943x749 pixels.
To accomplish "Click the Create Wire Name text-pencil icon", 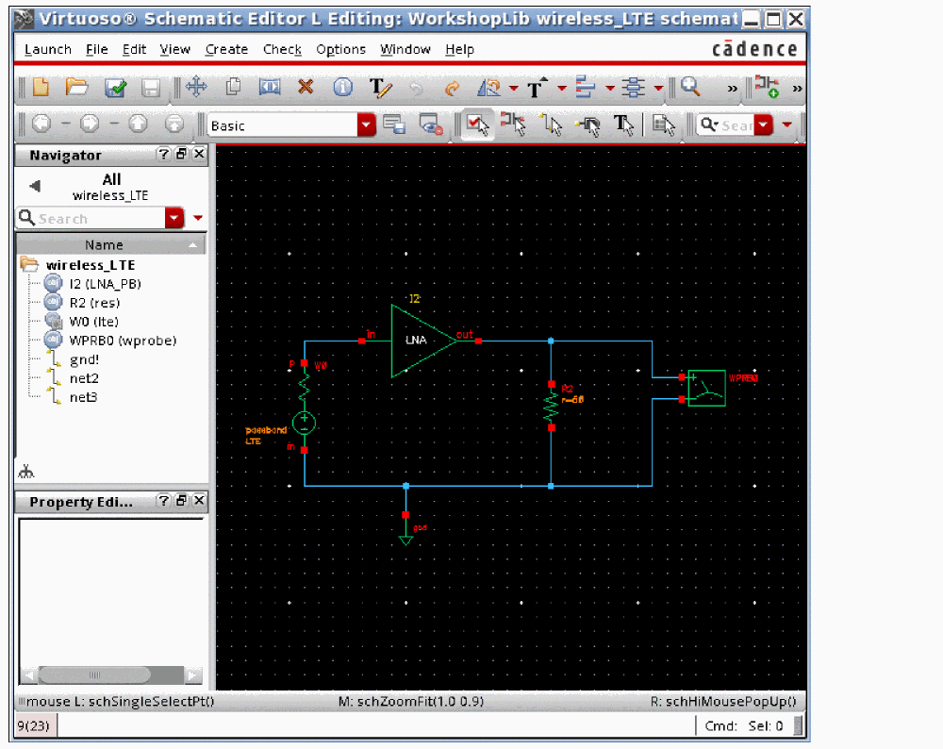I will (x=380, y=88).
